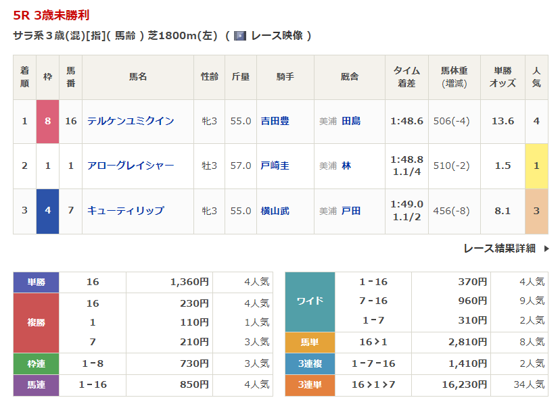
Task: Select jockey 戸崎圭 link
Action: click(275, 166)
